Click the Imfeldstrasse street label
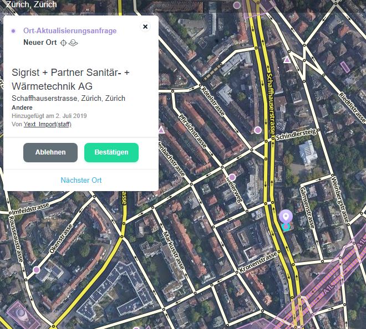Screen dimensions: 366x329 click(30, 209)
